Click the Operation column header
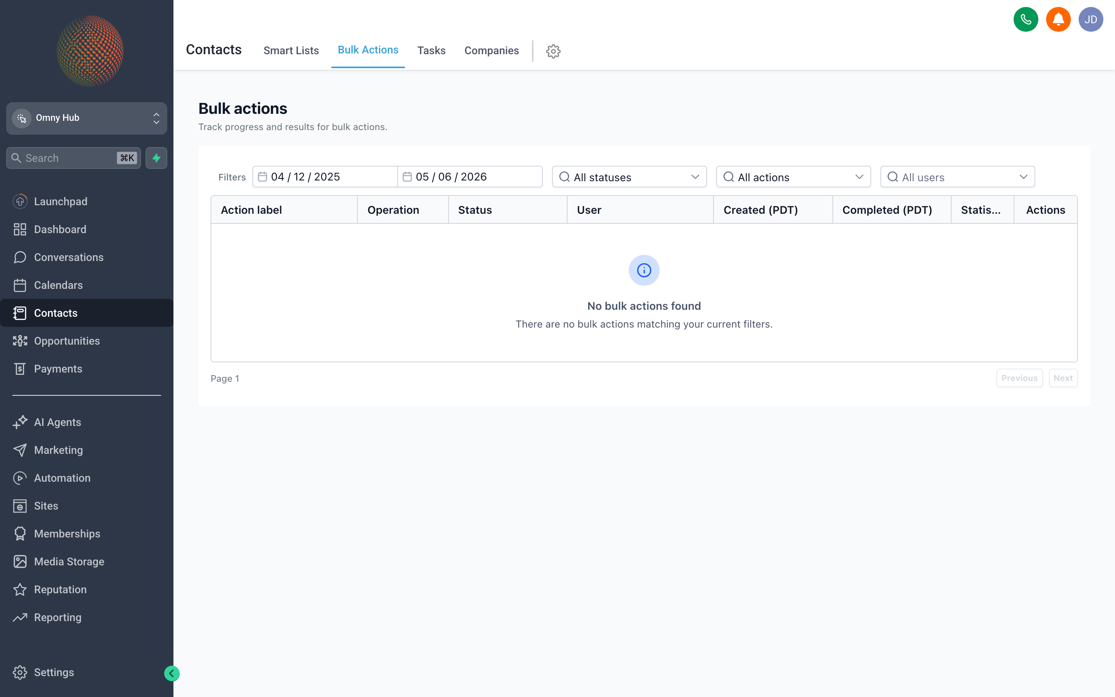Screen dimensions: 1115x697 click(x=403, y=210)
